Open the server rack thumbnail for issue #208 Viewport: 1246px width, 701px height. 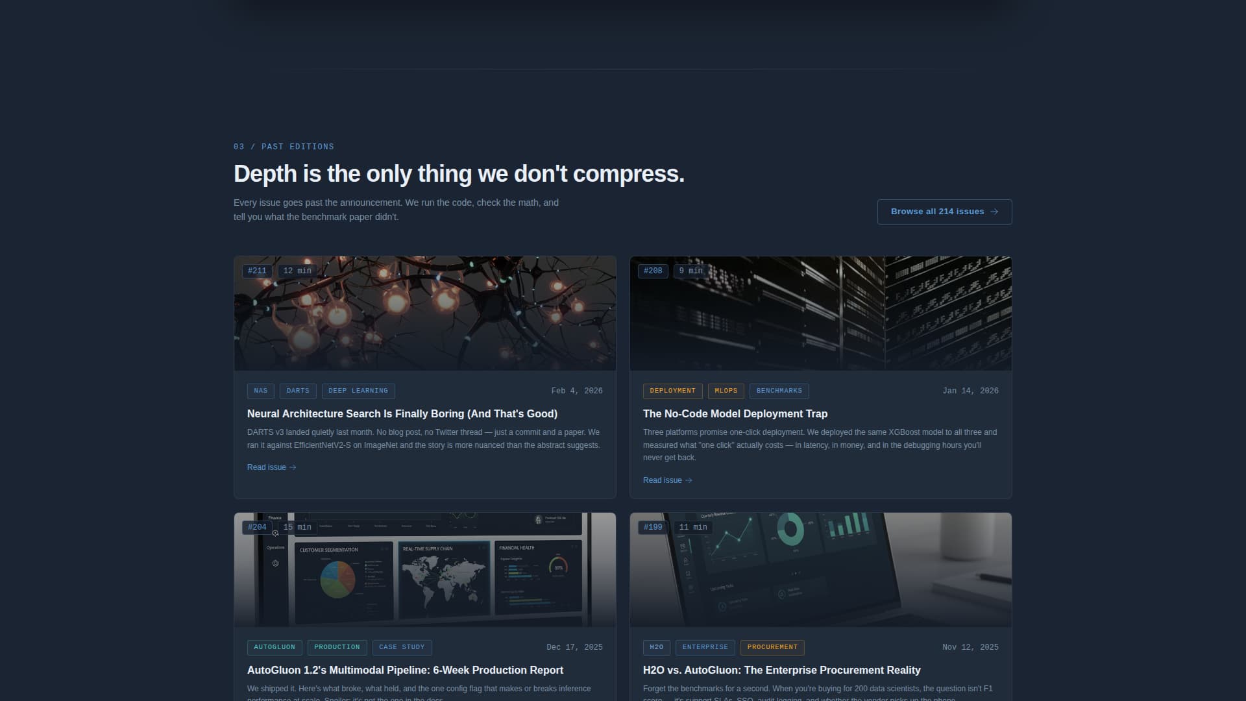(x=821, y=314)
